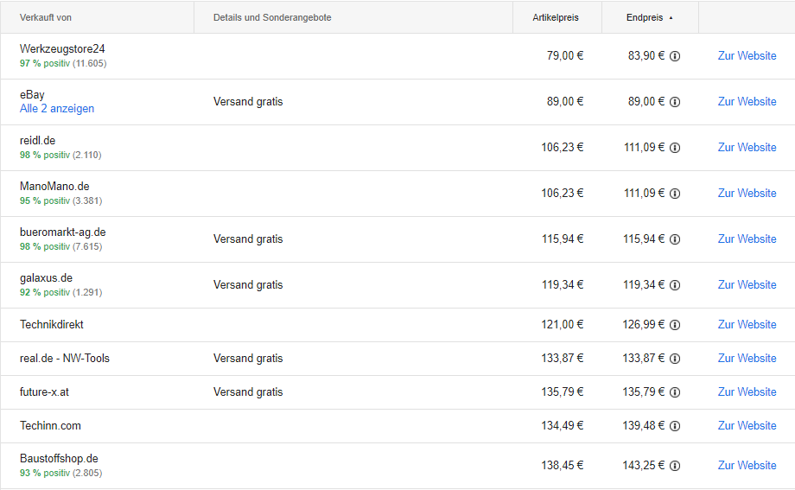Click the Artikelpreis column header
This screenshot has width=795, height=490.
(x=556, y=17)
